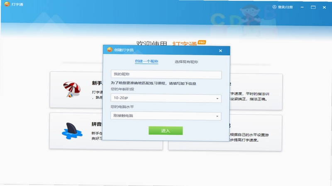
Task: Click the 您的电脑水平 label text
Action: coord(122,107)
